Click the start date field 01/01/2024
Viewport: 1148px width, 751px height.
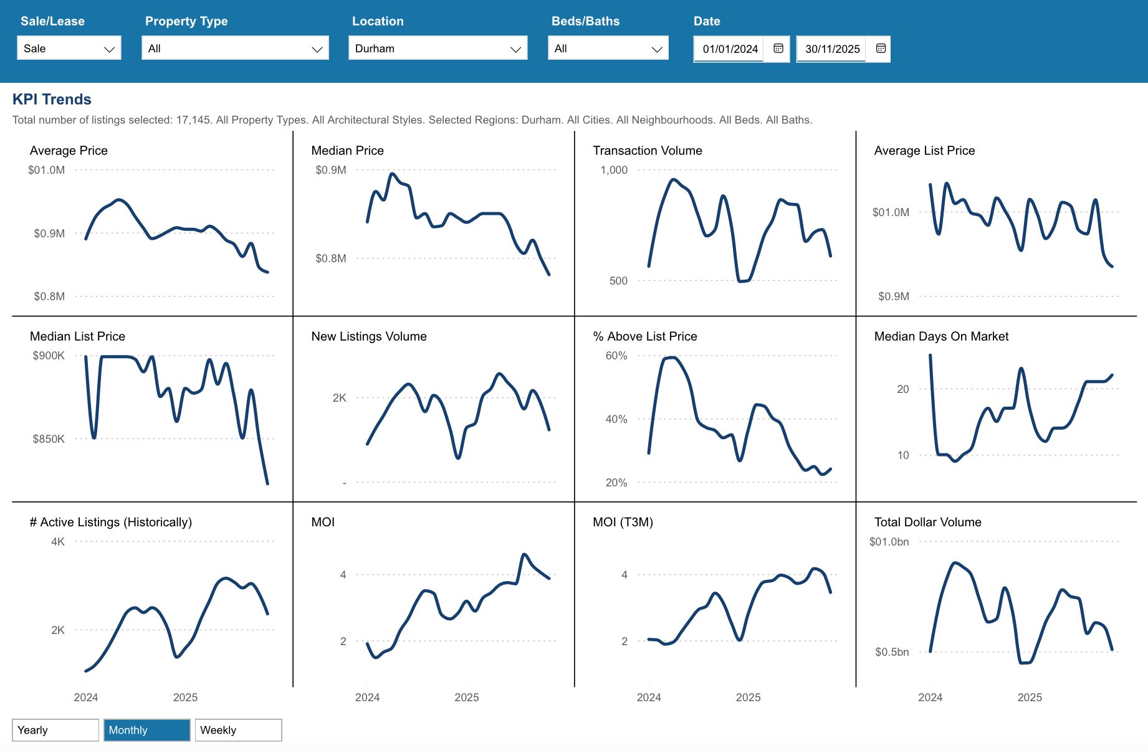pos(729,49)
